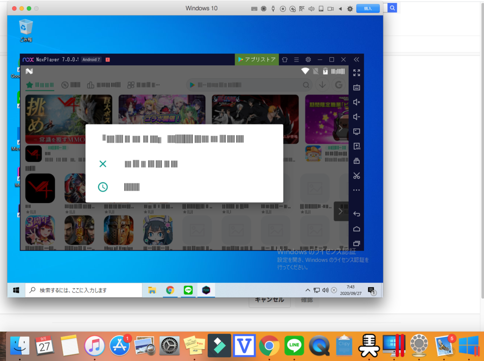484x361 pixels.
Task: Click the Nox fullscreen icon in sidebar
Action: 357,73
